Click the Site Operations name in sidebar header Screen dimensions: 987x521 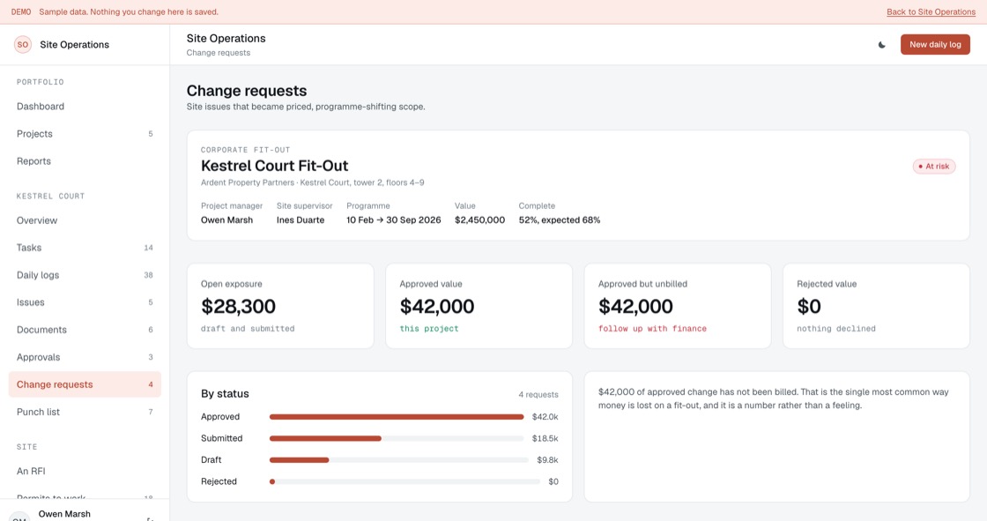pos(74,45)
